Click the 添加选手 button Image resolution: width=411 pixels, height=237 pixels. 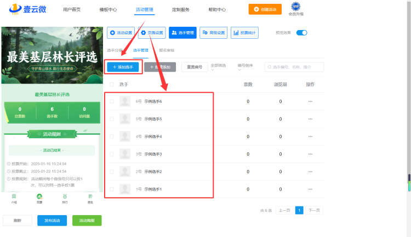tap(123, 67)
